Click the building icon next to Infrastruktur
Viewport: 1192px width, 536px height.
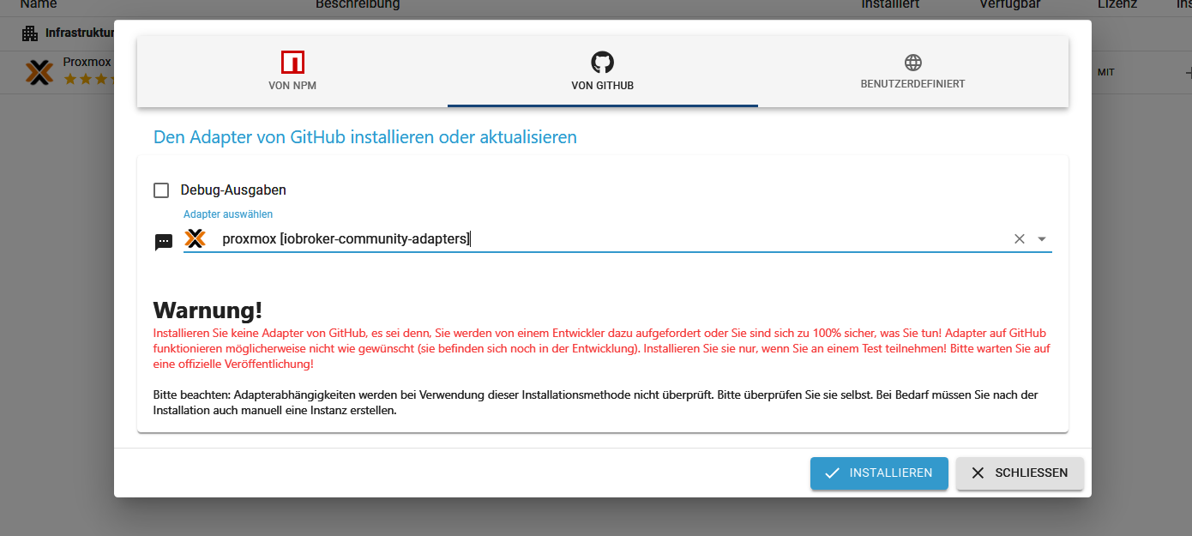point(29,33)
